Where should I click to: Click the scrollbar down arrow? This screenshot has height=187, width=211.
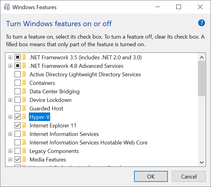[201, 163]
